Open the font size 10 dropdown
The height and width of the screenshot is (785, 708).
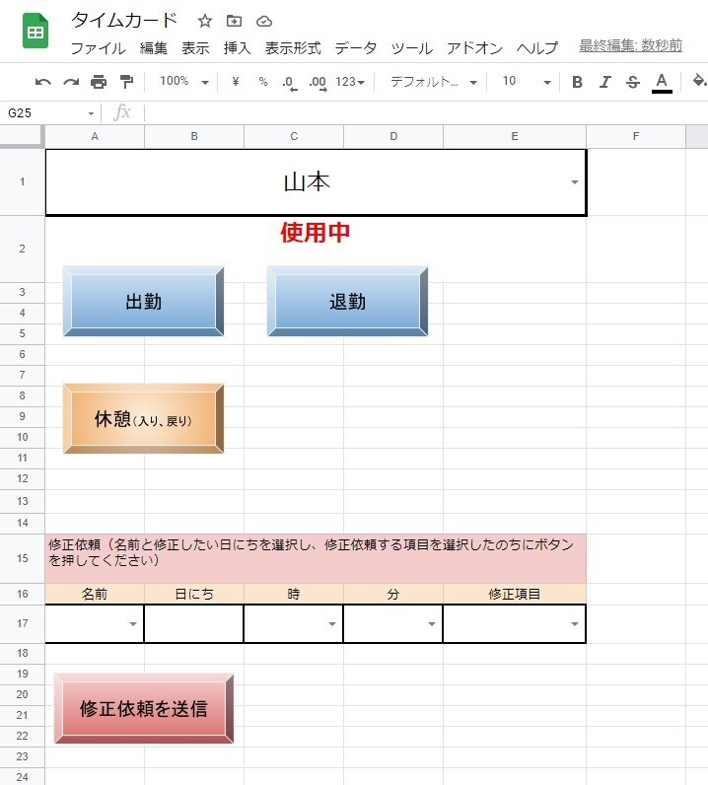coord(527,82)
